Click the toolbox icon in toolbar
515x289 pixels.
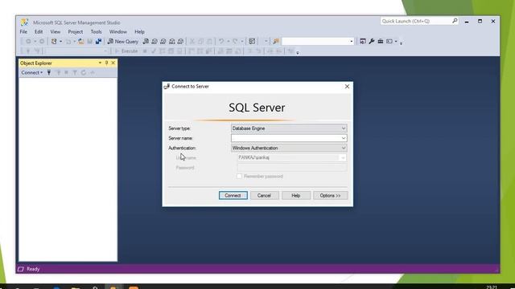381,41
